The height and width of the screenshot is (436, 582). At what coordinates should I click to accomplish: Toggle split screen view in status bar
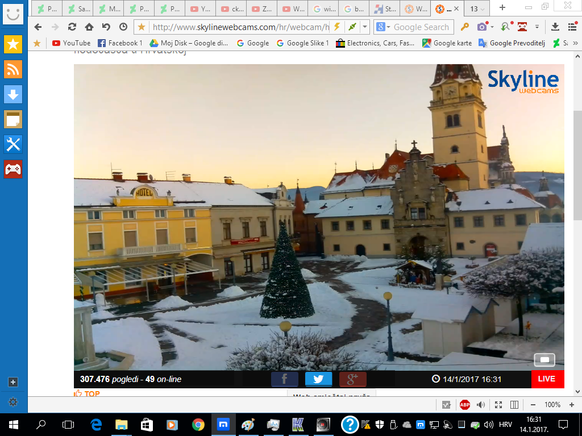click(514, 405)
